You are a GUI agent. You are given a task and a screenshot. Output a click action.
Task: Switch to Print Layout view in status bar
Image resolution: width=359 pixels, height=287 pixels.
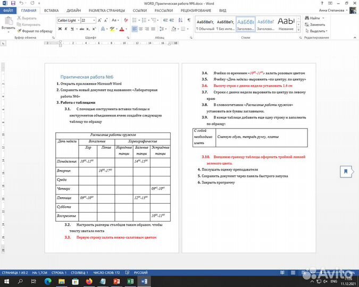click(293, 273)
